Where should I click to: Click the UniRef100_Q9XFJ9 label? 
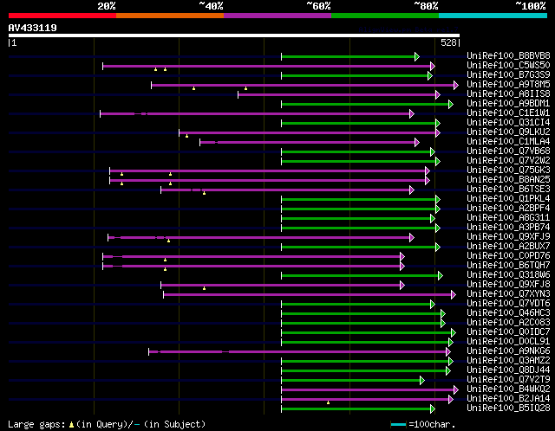[508, 236]
